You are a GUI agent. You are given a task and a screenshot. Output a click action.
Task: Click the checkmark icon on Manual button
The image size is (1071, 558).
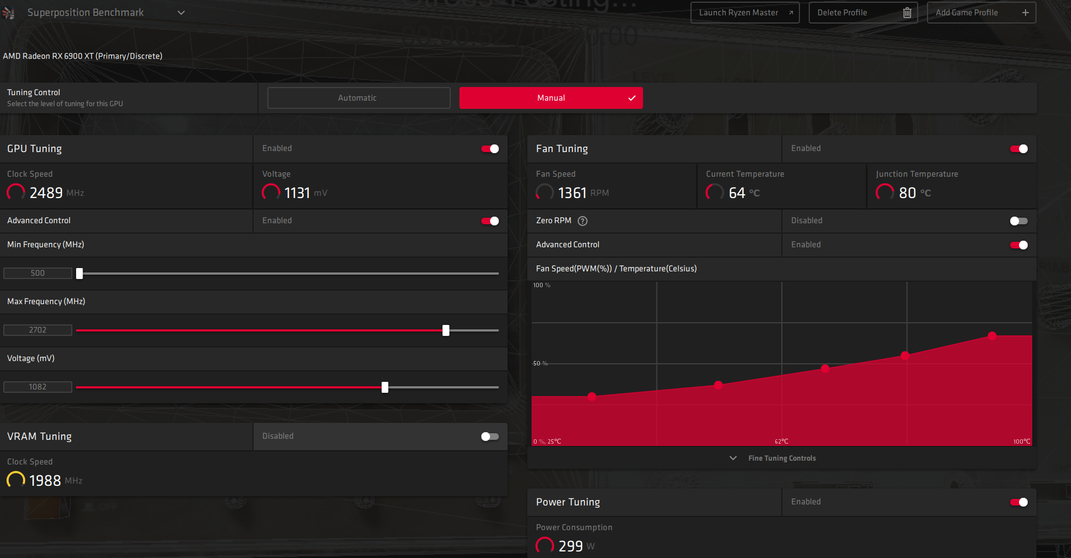tap(632, 98)
